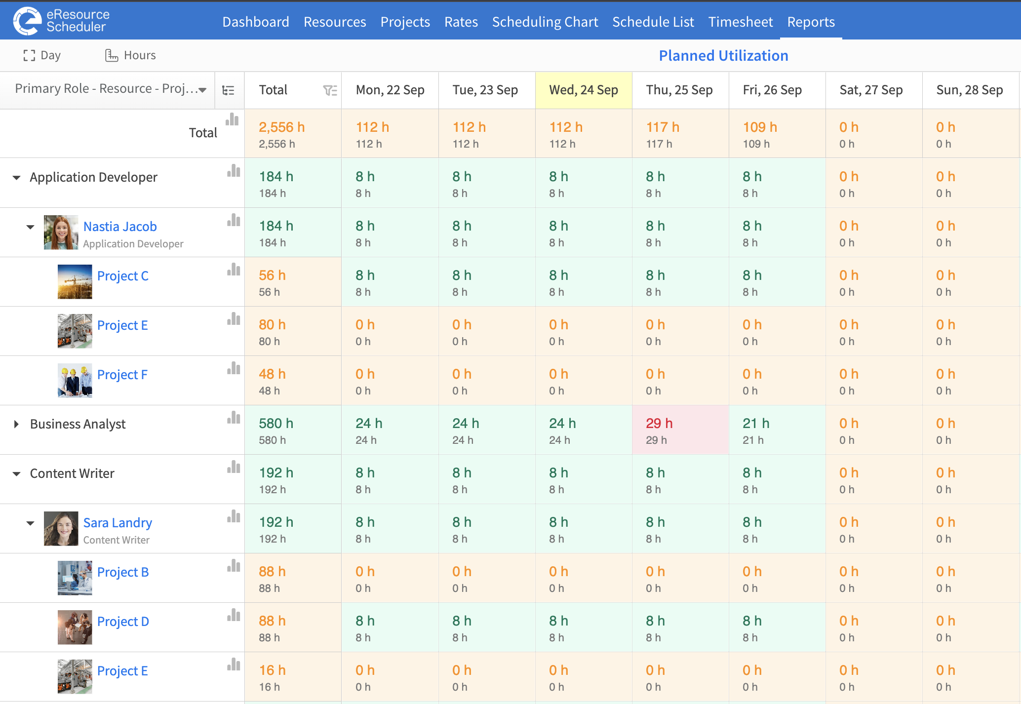Open the Primary Role - Resource grouping dropdown
The height and width of the screenshot is (704, 1021).
coord(111,89)
